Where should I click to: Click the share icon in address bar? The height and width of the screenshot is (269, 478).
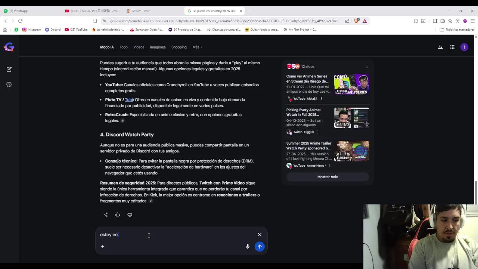tap(347, 21)
